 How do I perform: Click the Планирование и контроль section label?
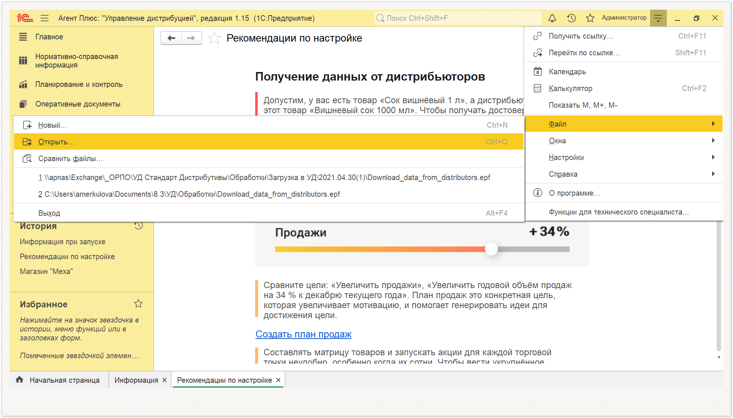tap(79, 84)
